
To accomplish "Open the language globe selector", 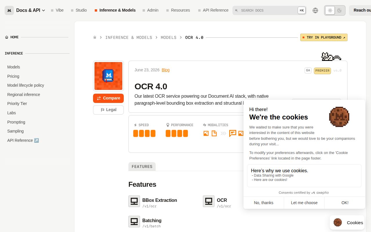I will (315, 10).
